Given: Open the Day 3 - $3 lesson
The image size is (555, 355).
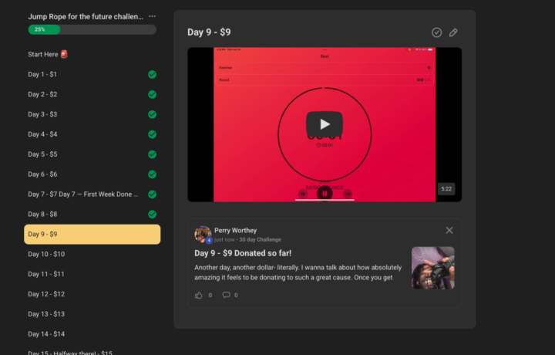Looking at the screenshot, I should tap(92, 114).
